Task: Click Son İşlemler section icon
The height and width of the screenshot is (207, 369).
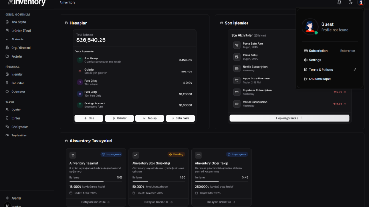Action: pos(221,23)
